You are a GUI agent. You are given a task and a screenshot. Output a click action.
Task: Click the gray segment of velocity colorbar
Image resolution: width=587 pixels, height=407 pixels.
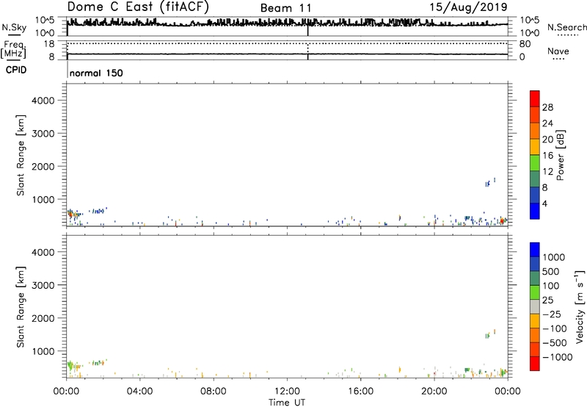535,306
